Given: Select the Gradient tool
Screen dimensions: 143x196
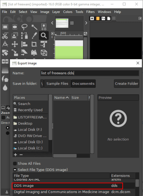Looking at the screenshot, I should tap(5, 70).
